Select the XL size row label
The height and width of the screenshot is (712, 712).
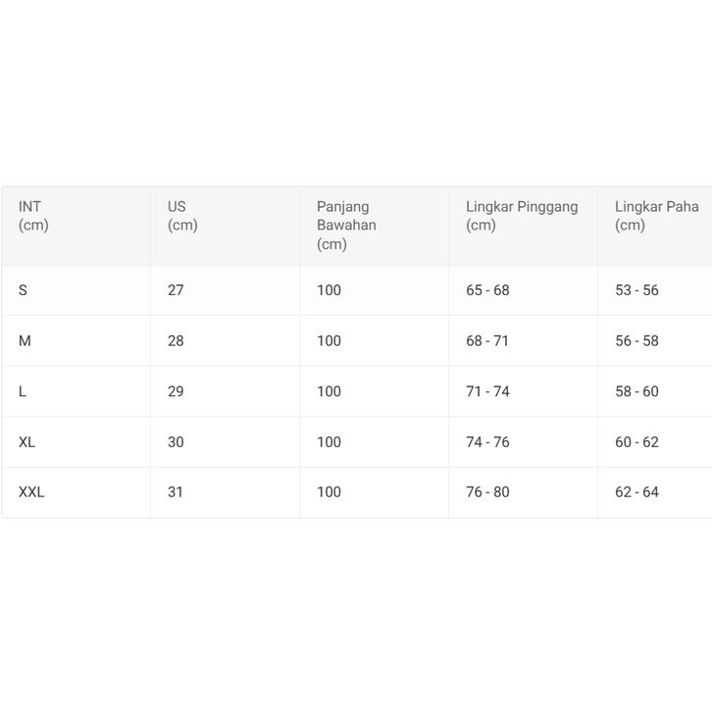pyautogui.click(x=27, y=442)
